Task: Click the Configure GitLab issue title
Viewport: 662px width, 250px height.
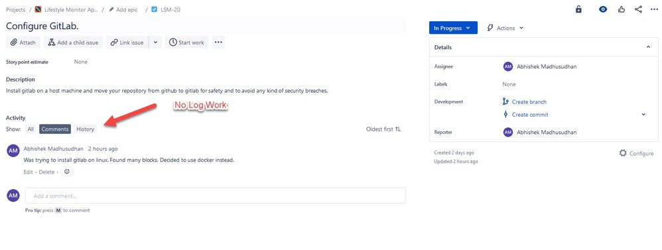Action: coord(42,26)
